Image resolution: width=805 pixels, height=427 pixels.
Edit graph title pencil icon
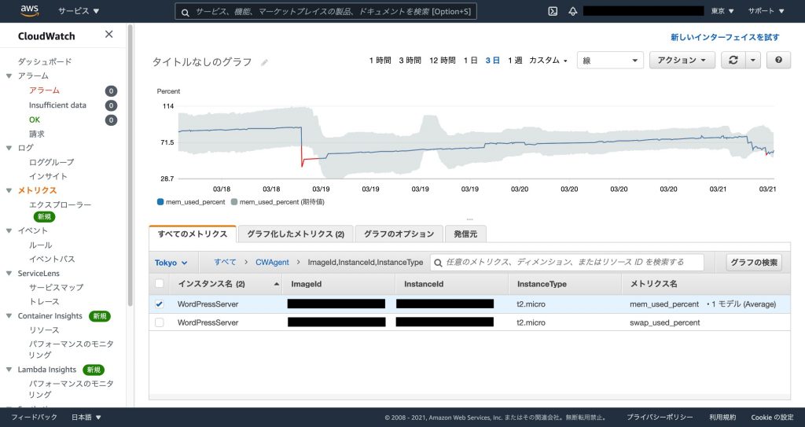264,63
